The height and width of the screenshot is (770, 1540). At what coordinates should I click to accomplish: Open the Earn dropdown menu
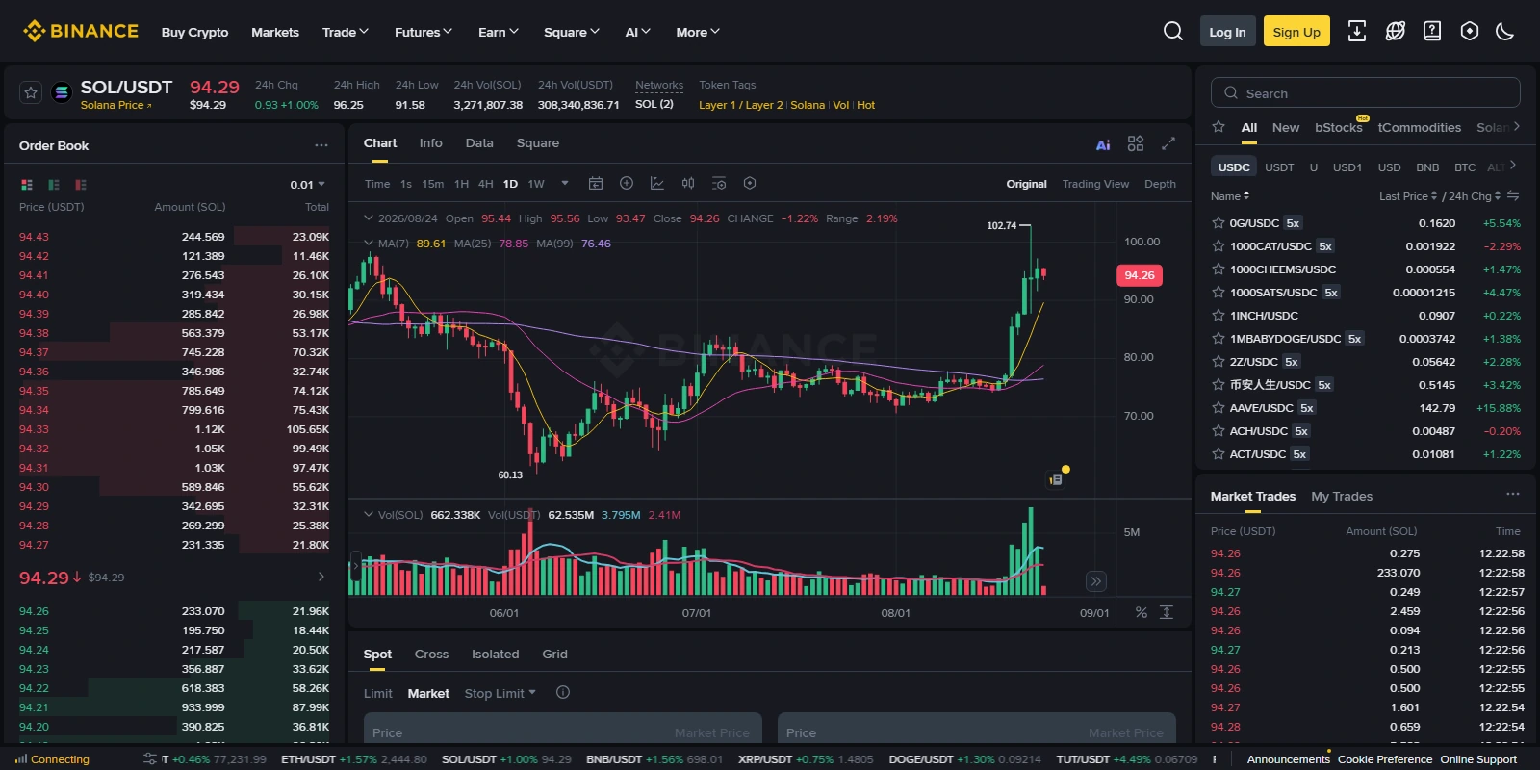click(499, 32)
